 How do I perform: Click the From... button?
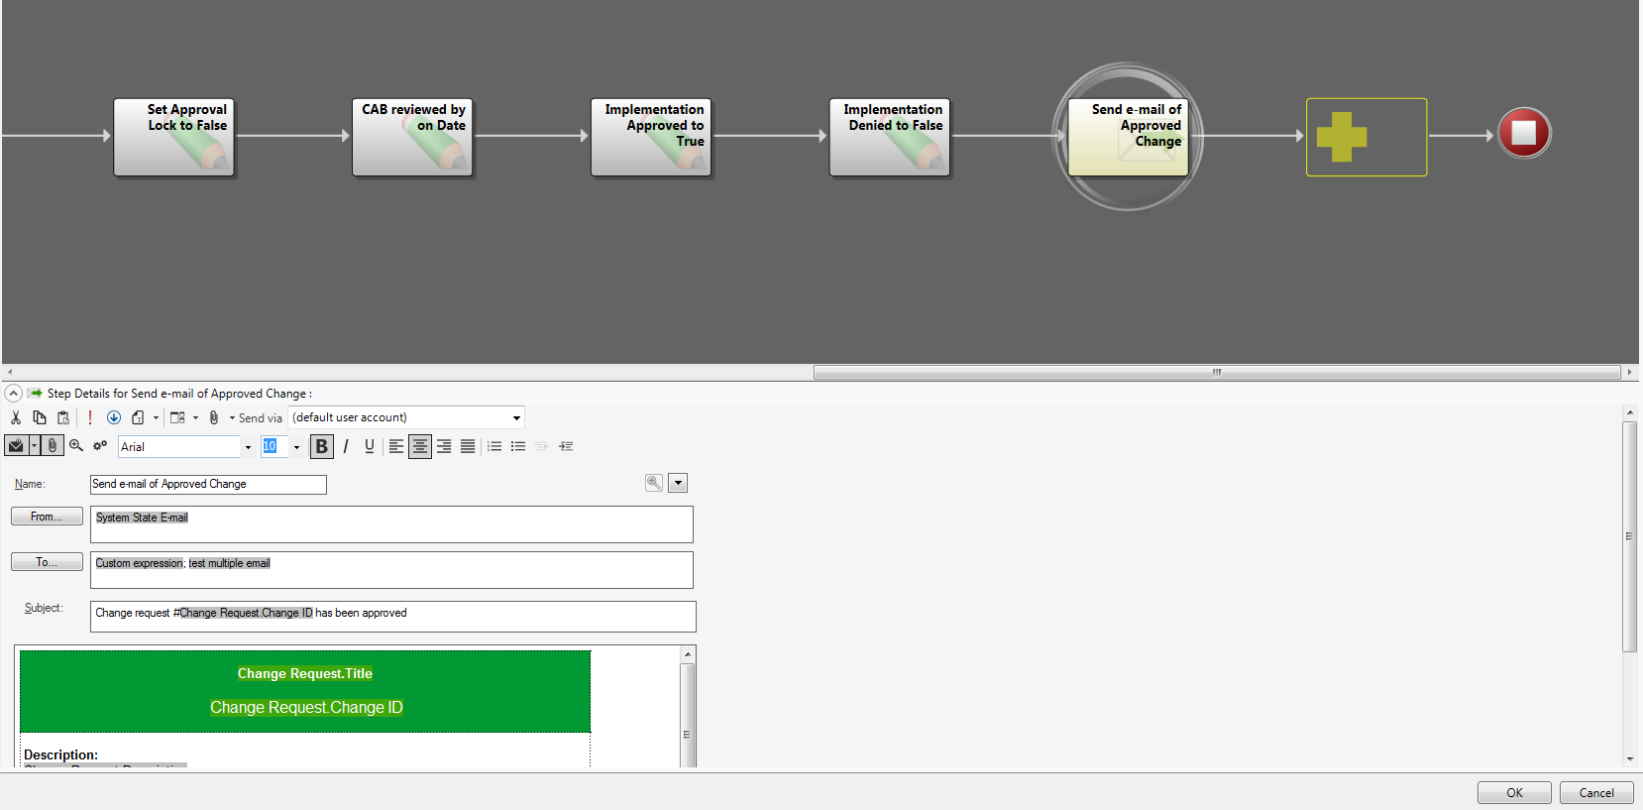tap(47, 517)
